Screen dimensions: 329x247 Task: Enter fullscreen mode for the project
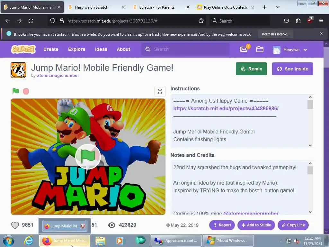click(x=160, y=91)
